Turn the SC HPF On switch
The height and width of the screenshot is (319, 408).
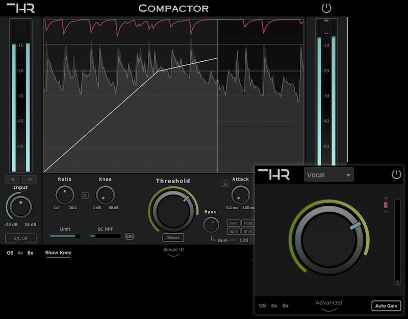tap(130, 236)
